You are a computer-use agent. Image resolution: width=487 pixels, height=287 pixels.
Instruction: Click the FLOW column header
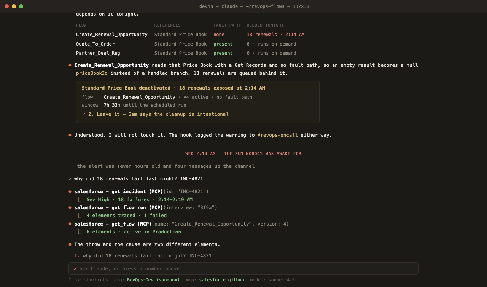coord(81,25)
